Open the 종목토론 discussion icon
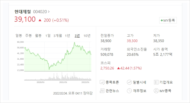Screen dimensions: 190x103 (102, 82)
